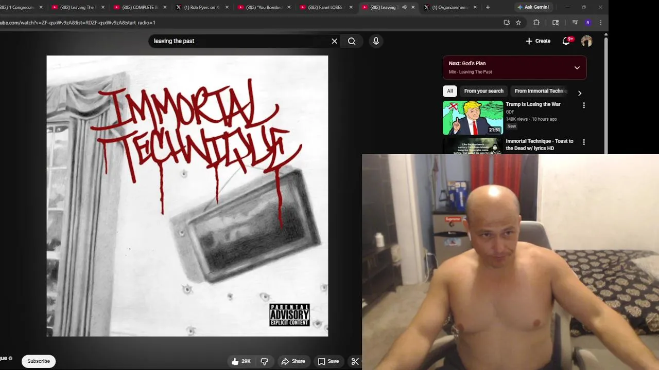
Task: Open options for Toast to the Dead video
Action: tap(584, 142)
